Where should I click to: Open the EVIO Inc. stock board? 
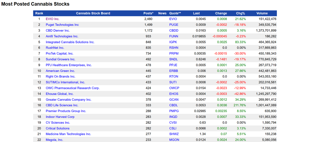point(52,19)
